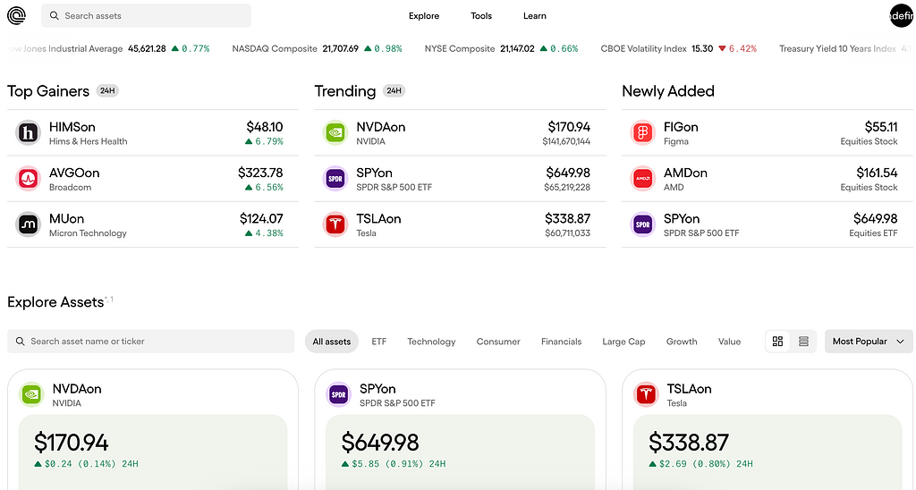
Task: Filter assets by Technology category
Action: (431, 342)
